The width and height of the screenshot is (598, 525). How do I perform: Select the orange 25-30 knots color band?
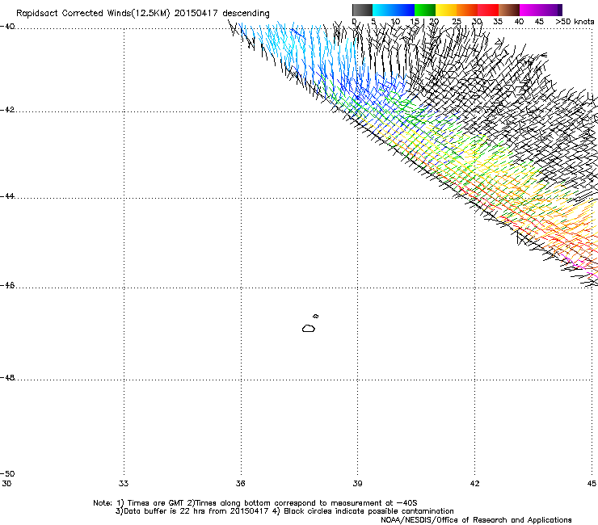(x=467, y=10)
